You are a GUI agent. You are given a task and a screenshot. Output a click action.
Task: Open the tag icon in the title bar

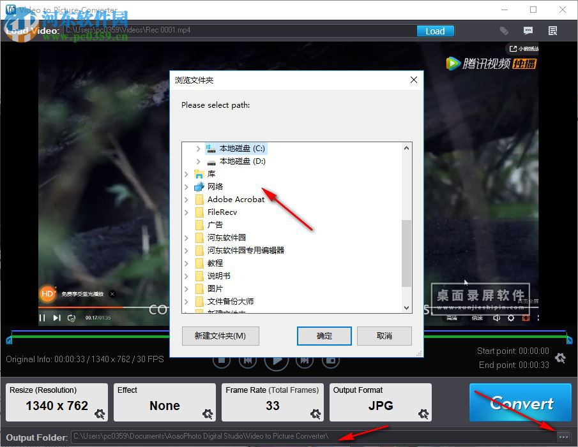(x=504, y=31)
